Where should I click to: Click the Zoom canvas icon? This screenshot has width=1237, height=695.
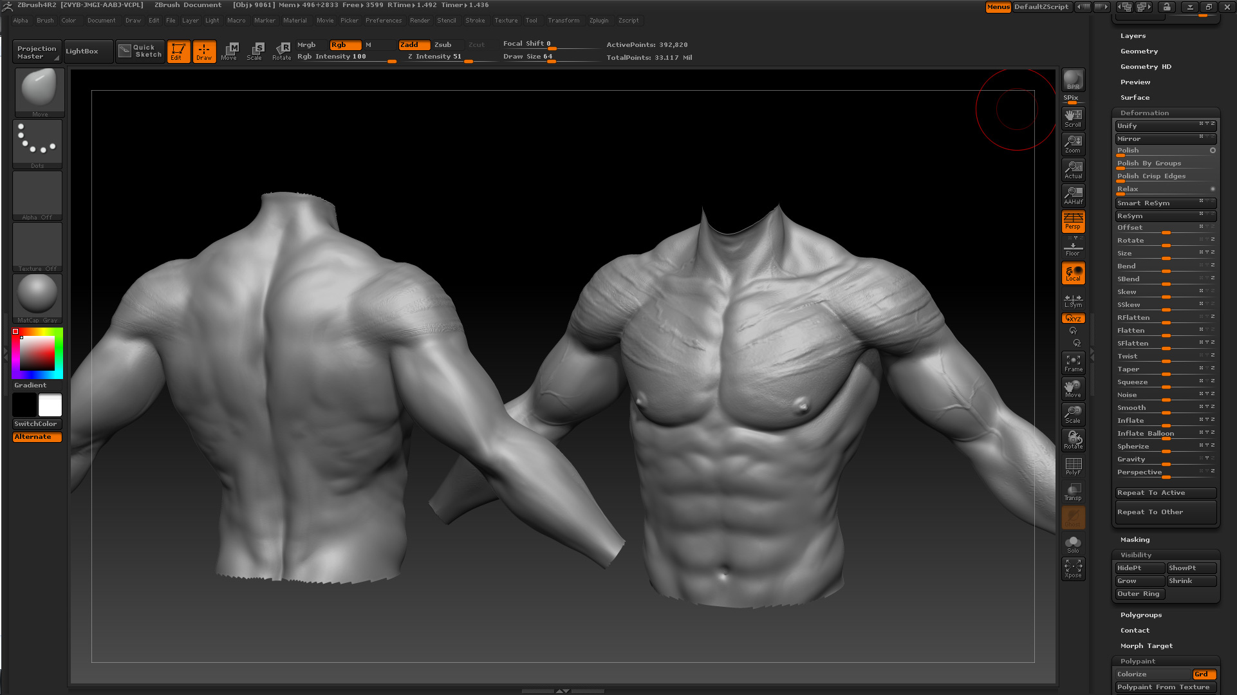[1073, 144]
